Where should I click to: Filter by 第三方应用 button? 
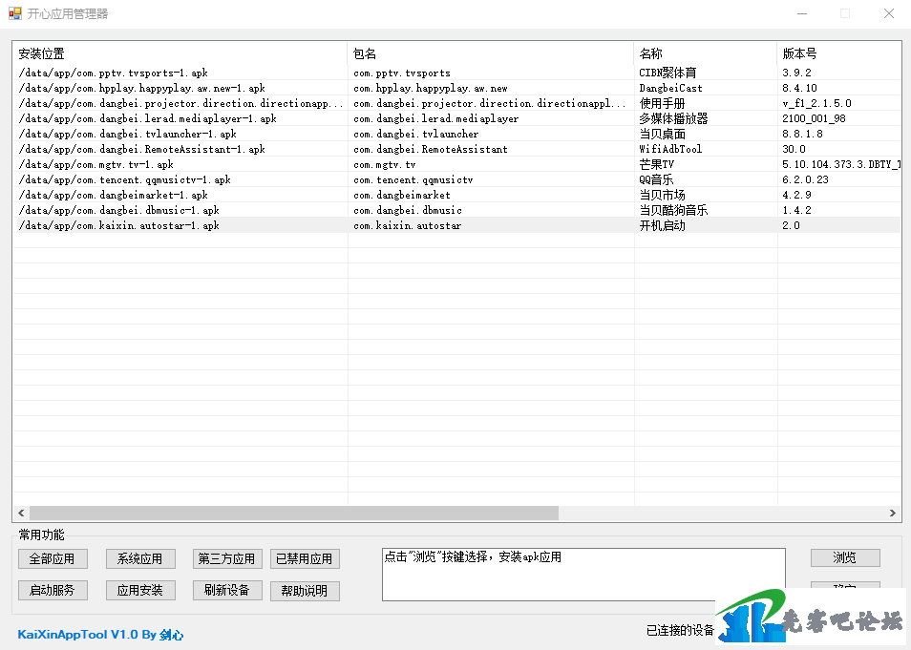(226, 558)
